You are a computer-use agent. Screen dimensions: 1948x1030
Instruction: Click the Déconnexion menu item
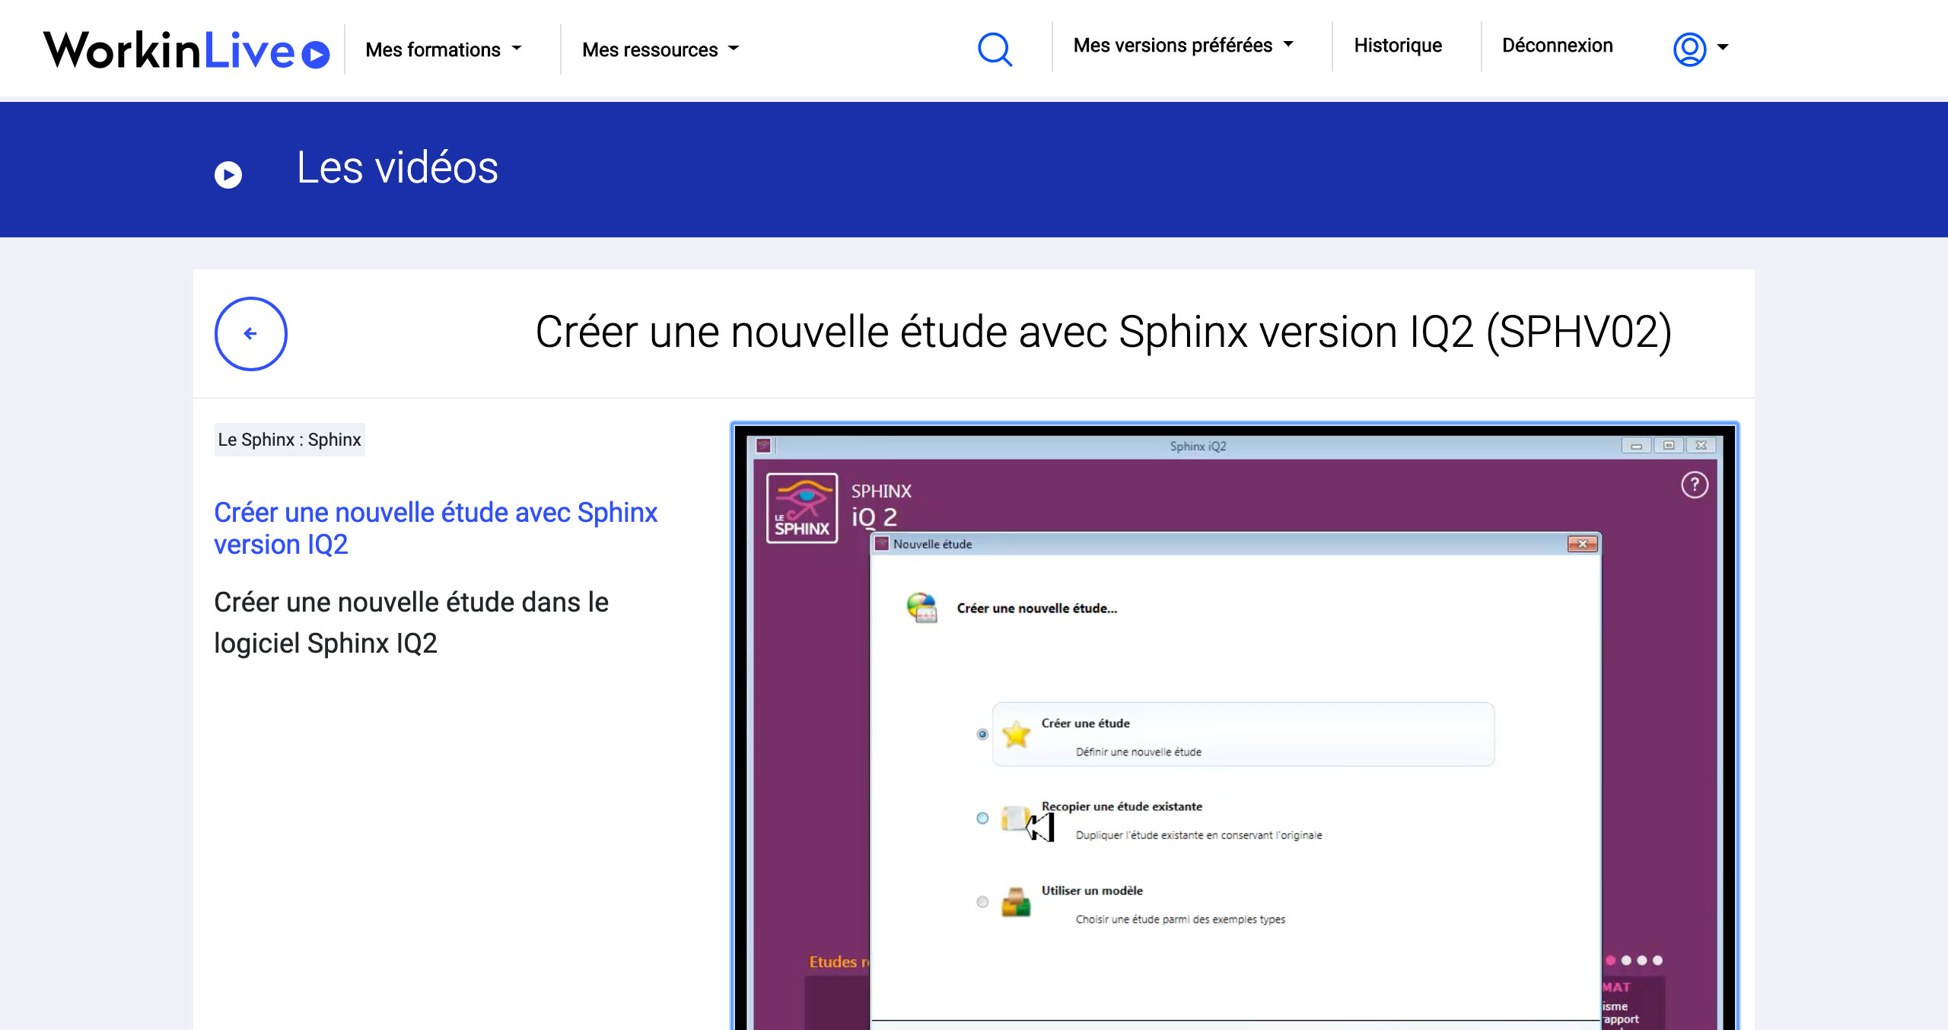(x=1557, y=46)
